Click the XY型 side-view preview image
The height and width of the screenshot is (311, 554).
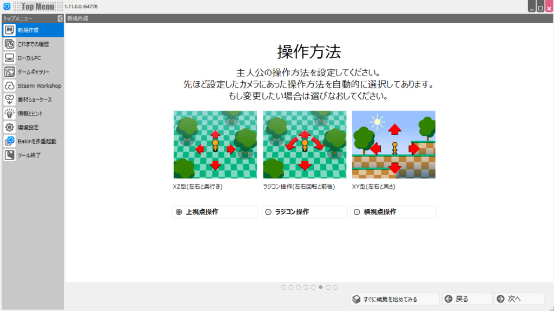(x=393, y=144)
